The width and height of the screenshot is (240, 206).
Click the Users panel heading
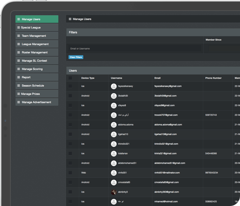(73, 71)
